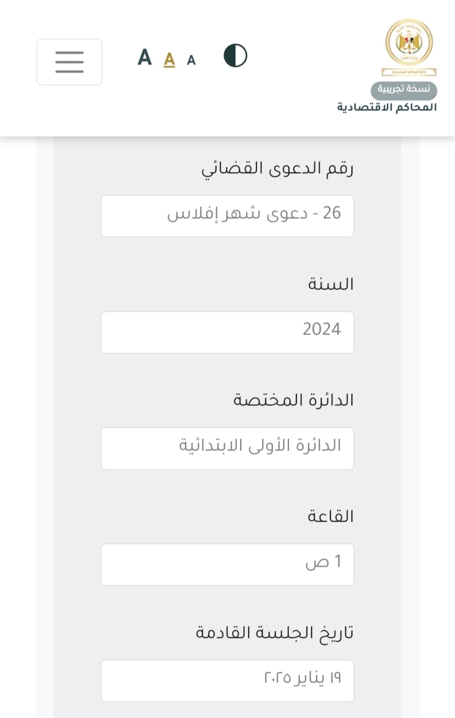The width and height of the screenshot is (455, 718).
Task: Click the الدائرة المختصة label
Action: pos(293,400)
